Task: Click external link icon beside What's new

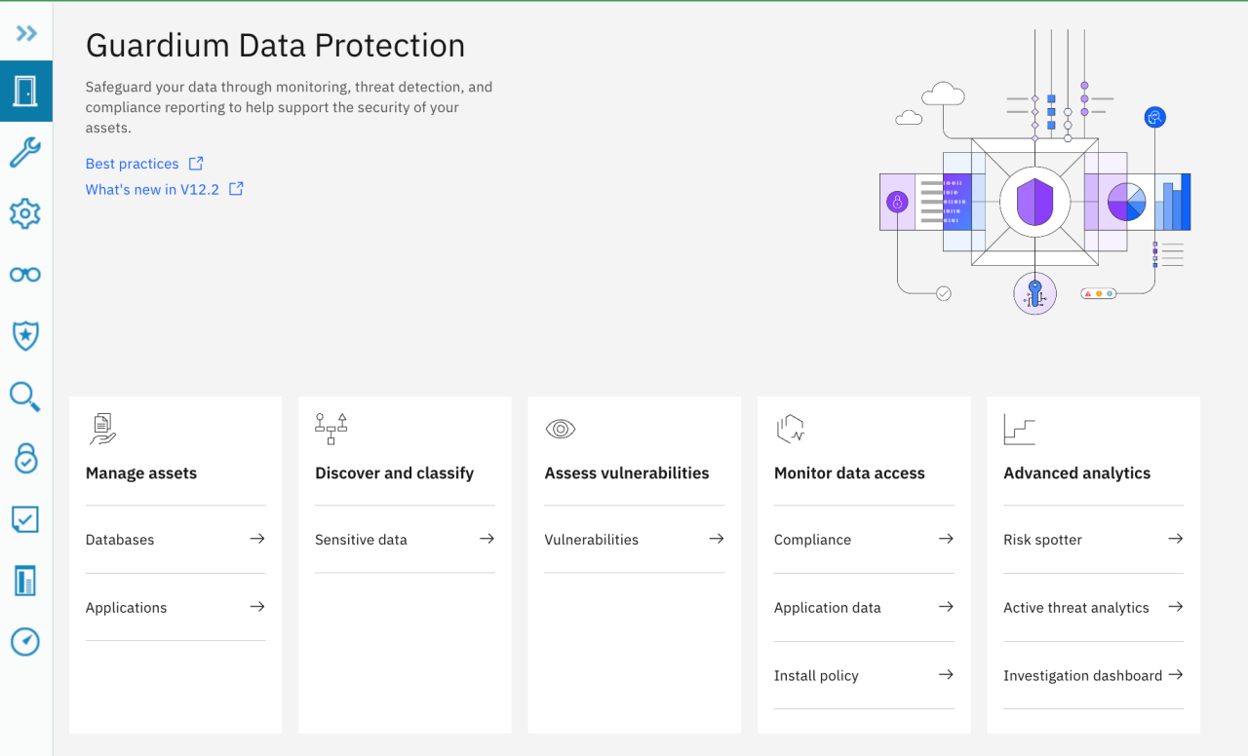Action: pyautogui.click(x=236, y=189)
